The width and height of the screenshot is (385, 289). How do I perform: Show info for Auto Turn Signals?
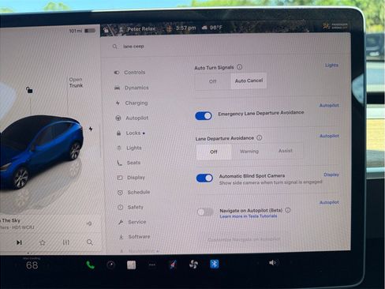(x=239, y=67)
